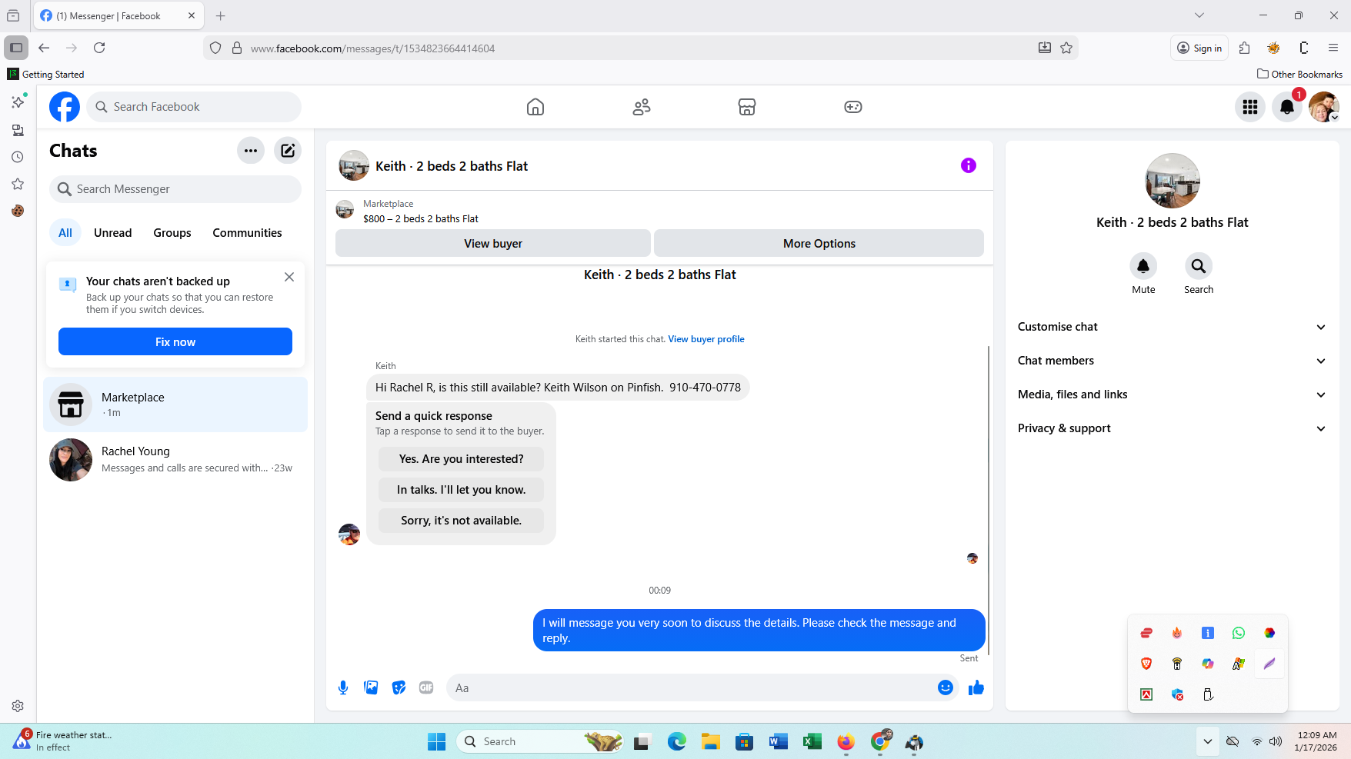Image resolution: width=1351 pixels, height=759 pixels.
Task: Open the Marketplace chat in list
Action: click(x=175, y=404)
